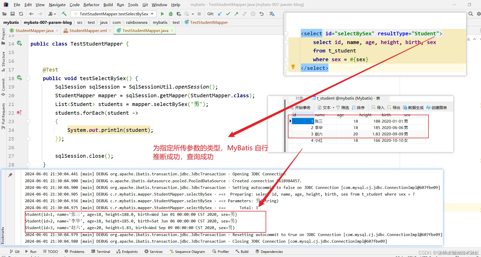Save all files with the floppy disk icon

(13, 14)
